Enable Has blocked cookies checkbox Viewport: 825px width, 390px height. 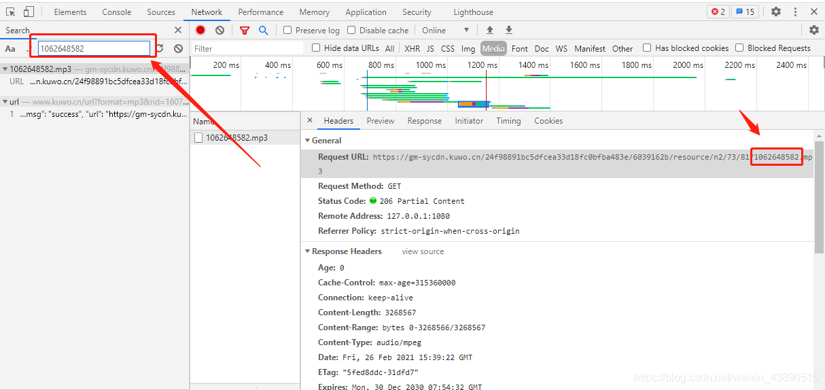click(x=647, y=48)
